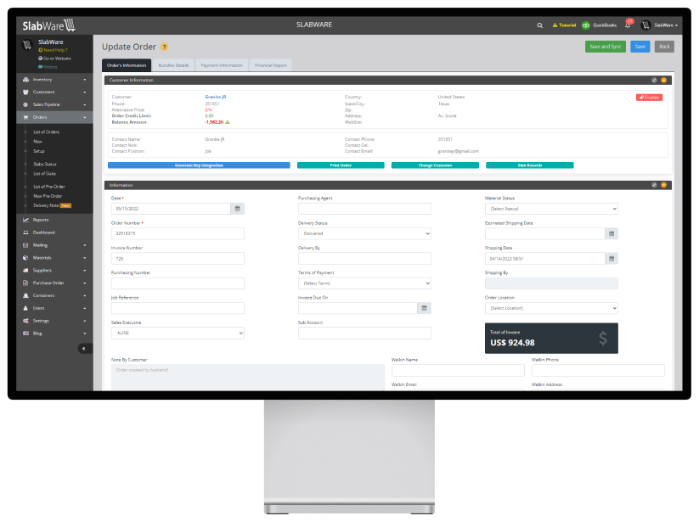Click Generate Key Integration button
699x527 pixels.
click(x=199, y=165)
